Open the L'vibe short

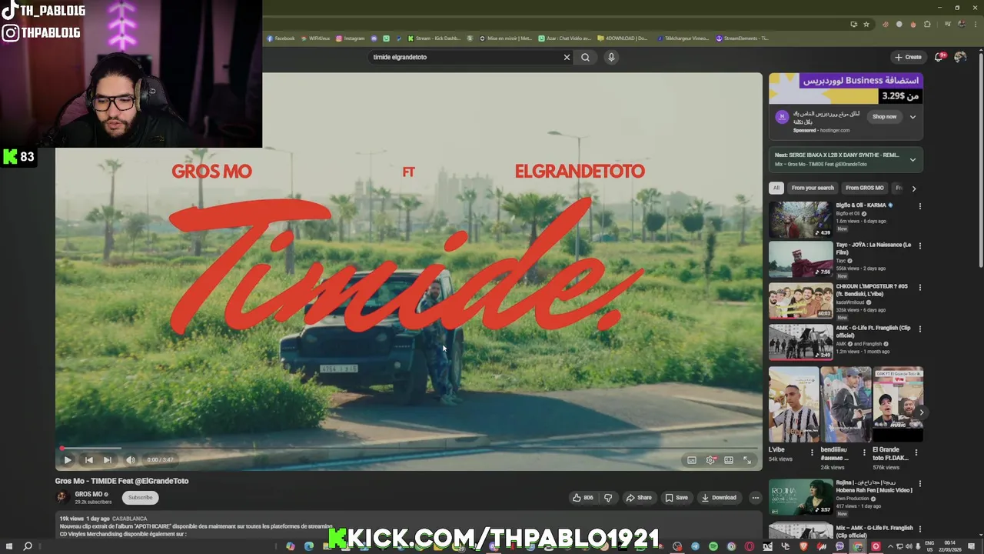[x=794, y=405]
